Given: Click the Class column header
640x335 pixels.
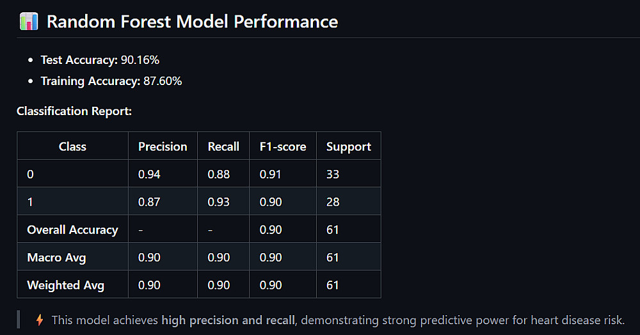Looking at the screenshot, I should coord(72,146).
